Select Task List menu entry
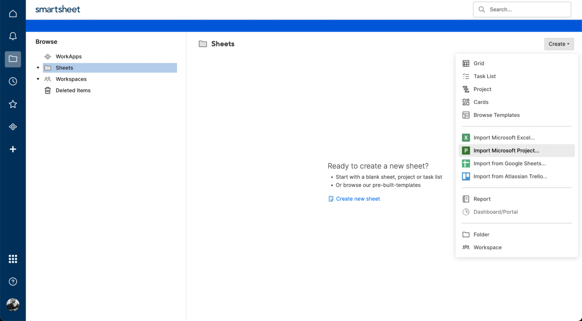 (x=517, y=76)
